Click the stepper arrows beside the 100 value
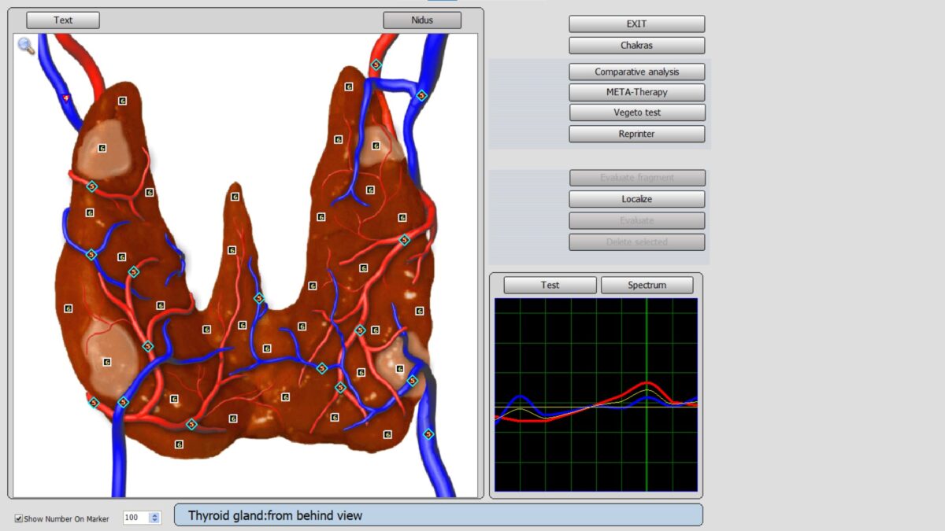 click(x=154, y=518)
